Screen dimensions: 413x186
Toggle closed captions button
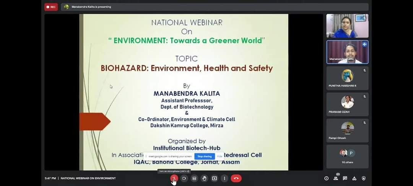(194, 178)
